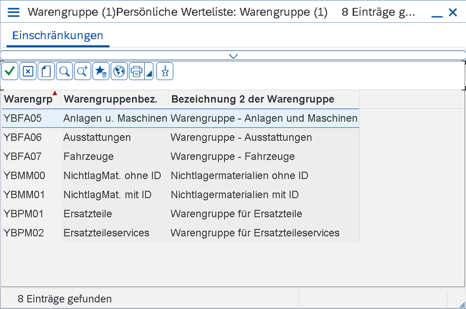Viewport: 466px width, 309px height.
Task: Click the pin icon in toolbar
Action: (x=165, y=71)
